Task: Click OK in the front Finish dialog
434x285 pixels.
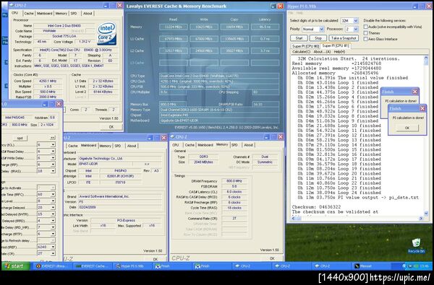Action: click(407, 128)
